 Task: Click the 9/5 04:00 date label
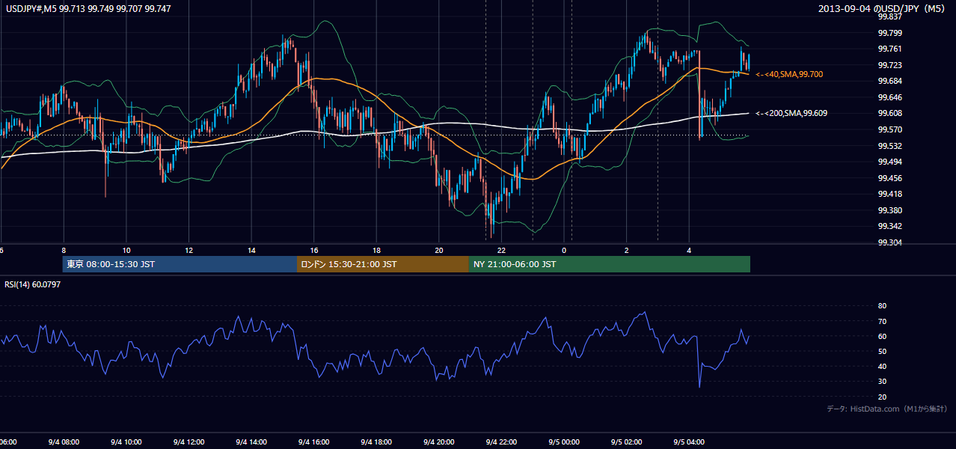point(689,442)
